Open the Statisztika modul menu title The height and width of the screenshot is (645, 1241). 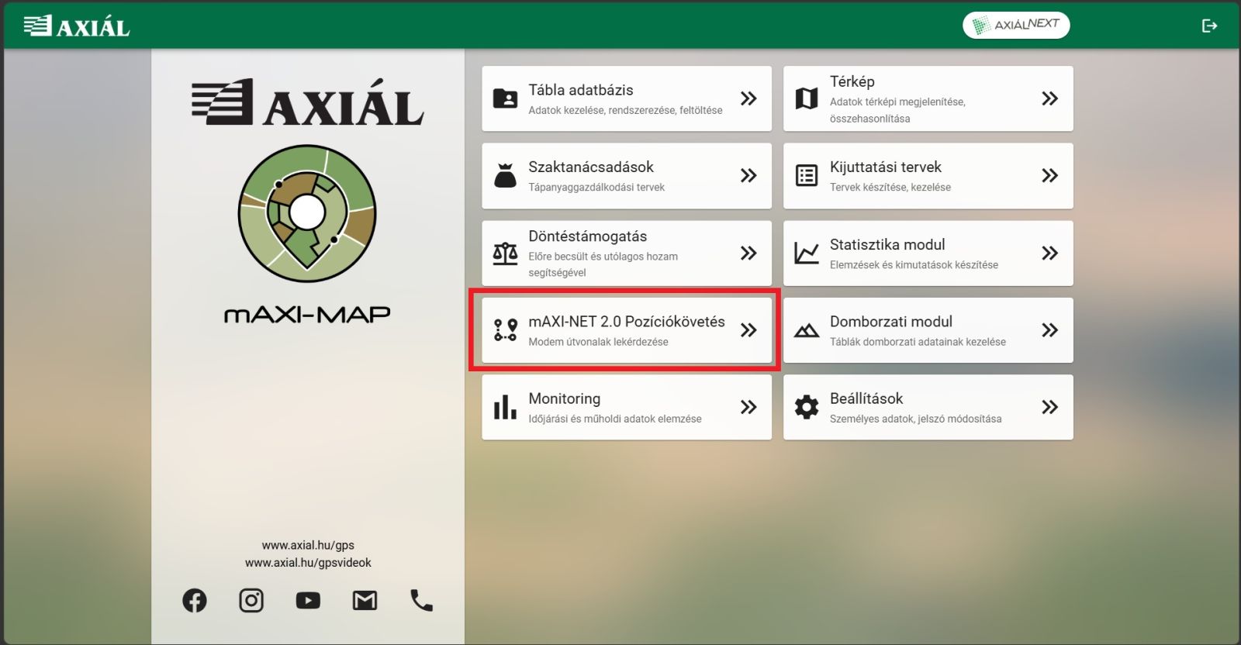(x=887, y=244)
